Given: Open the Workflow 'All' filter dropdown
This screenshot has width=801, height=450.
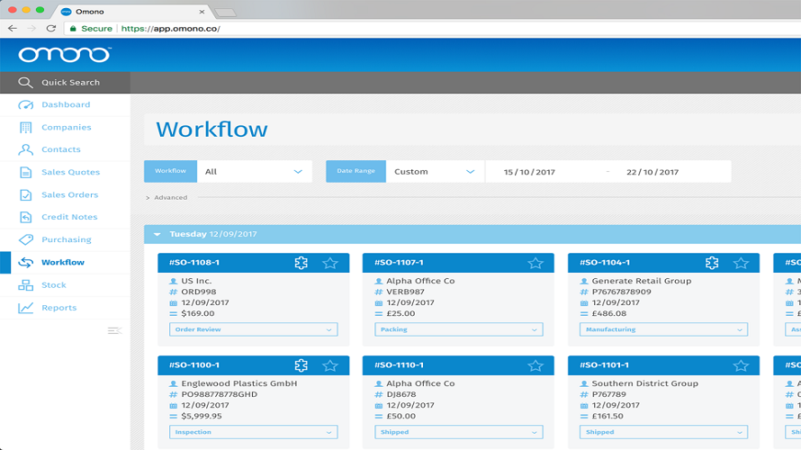Looking at the screenshot, I should pyautogui.click(x=255, y=172).
